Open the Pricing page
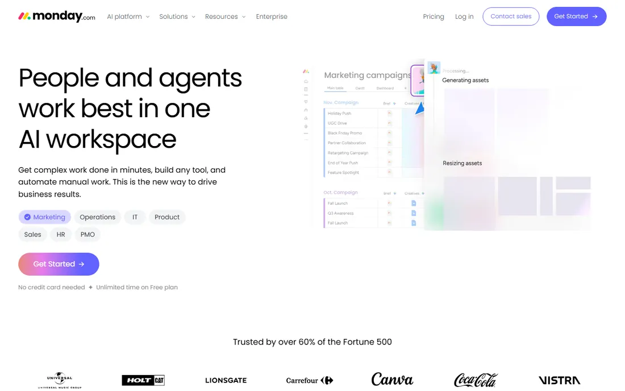625x391 pixels. click(x=434, y=16)
